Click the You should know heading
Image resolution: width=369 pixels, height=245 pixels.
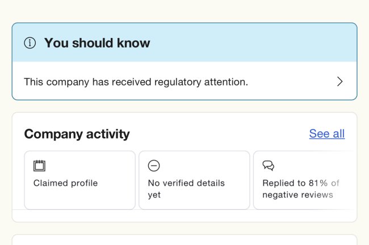(97, 43)
